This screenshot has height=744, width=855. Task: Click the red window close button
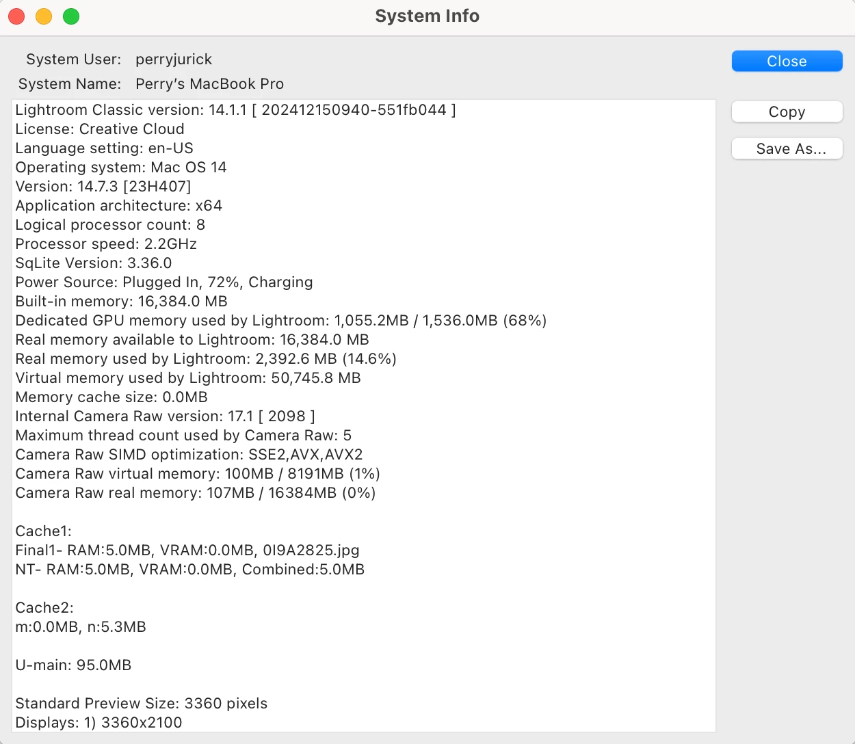point(16,16)
